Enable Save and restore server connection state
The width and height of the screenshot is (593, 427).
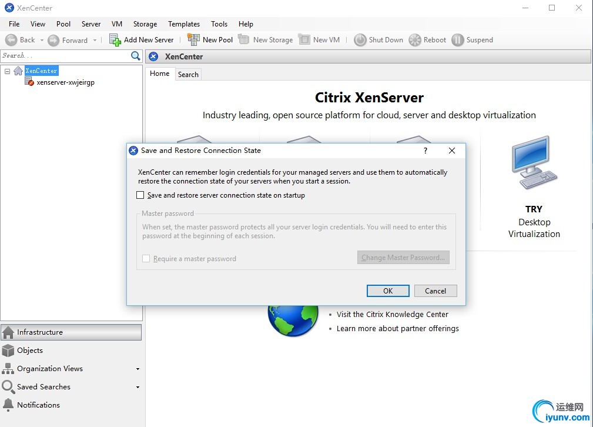click(x=140, y=195)
